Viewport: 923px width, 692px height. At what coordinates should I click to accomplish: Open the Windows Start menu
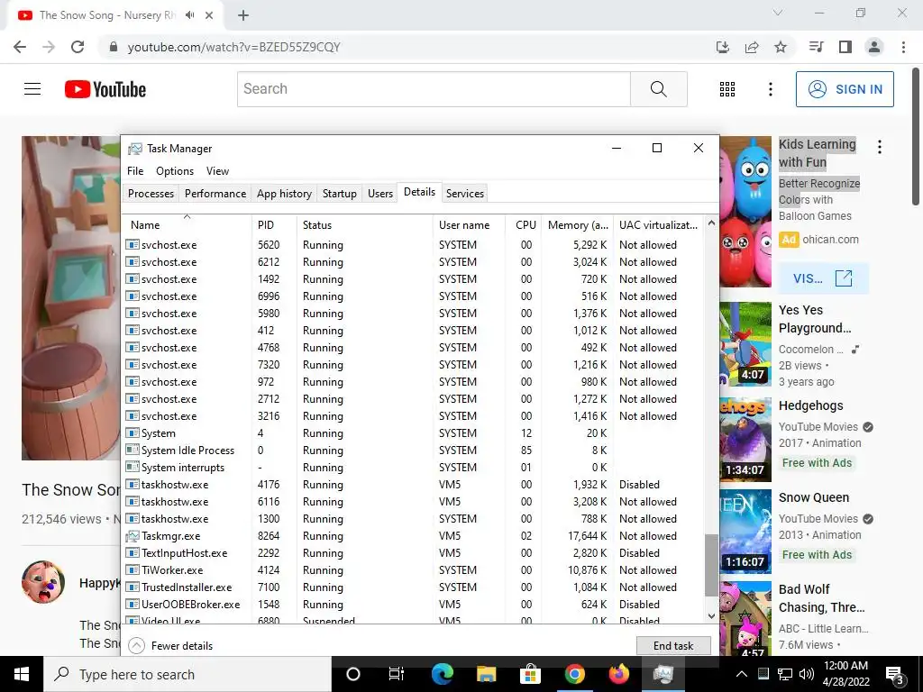tap(22, 674)
